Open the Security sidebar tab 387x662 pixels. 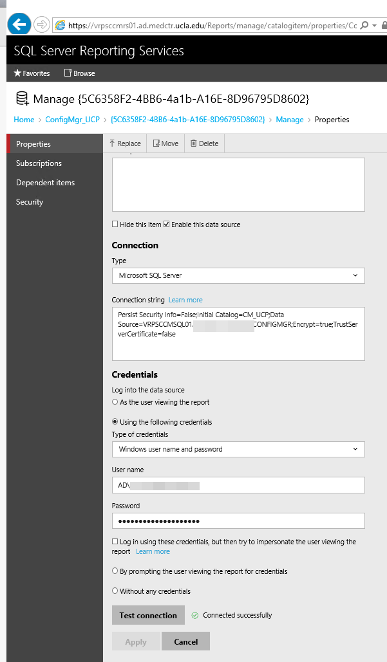pyautogui.click(x=55, y=202)
